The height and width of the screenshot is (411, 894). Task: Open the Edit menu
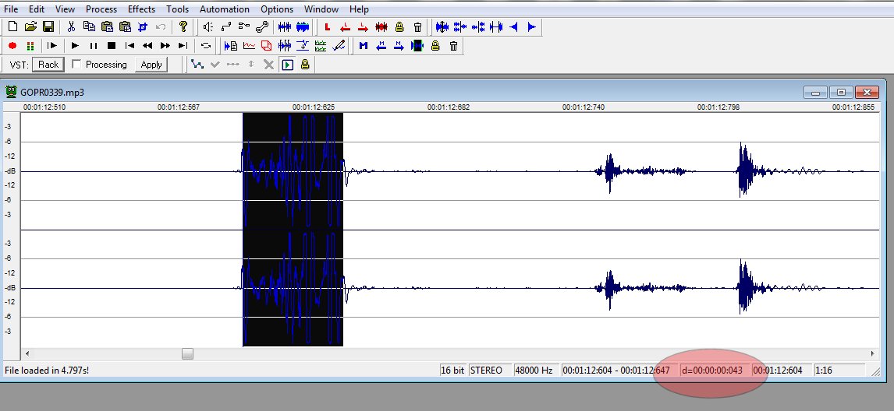pos(37,9)
